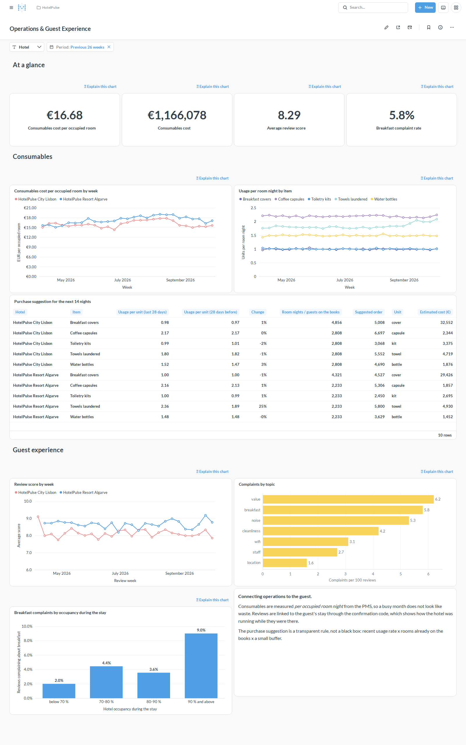The height and width of the screenshot is (745, 466).
Task: Toggle HotelPulse Resort Algarve in Review score legend
Action: [84, 493]
